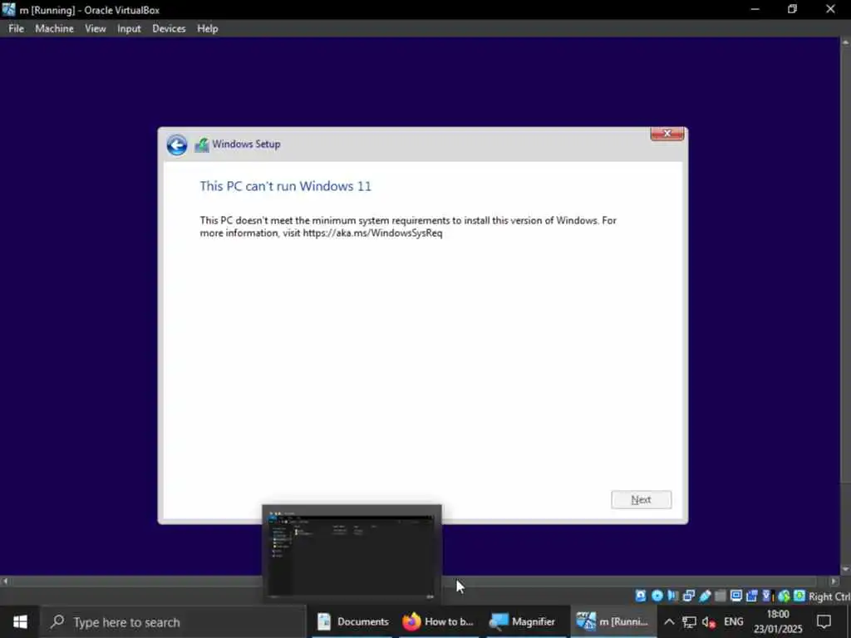Click the 'Type here to search' taskbar box

[x=174, y=621]
